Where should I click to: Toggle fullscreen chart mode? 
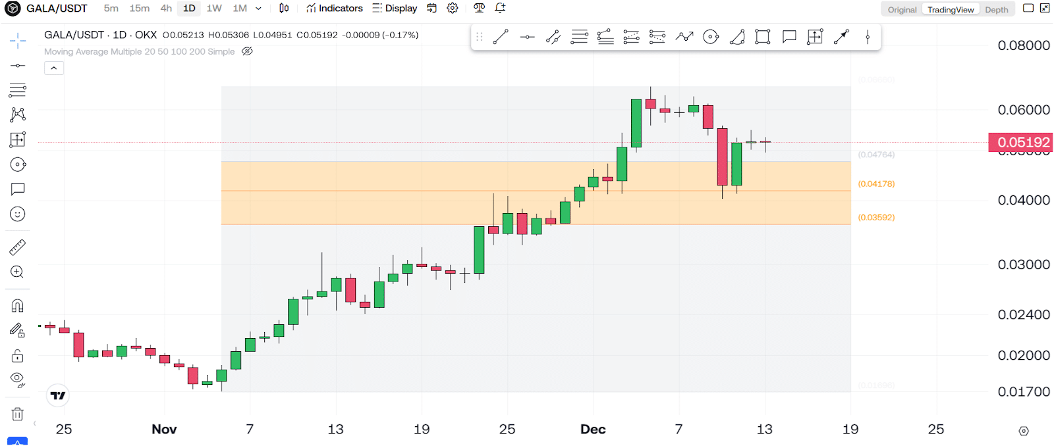tap(1045, 8)
